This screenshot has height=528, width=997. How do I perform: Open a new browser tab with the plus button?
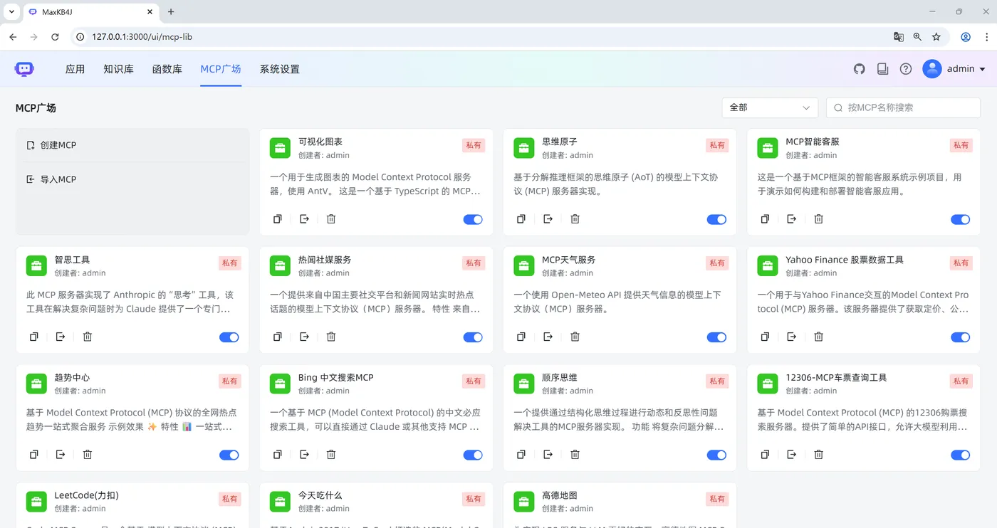pos(171,11)
